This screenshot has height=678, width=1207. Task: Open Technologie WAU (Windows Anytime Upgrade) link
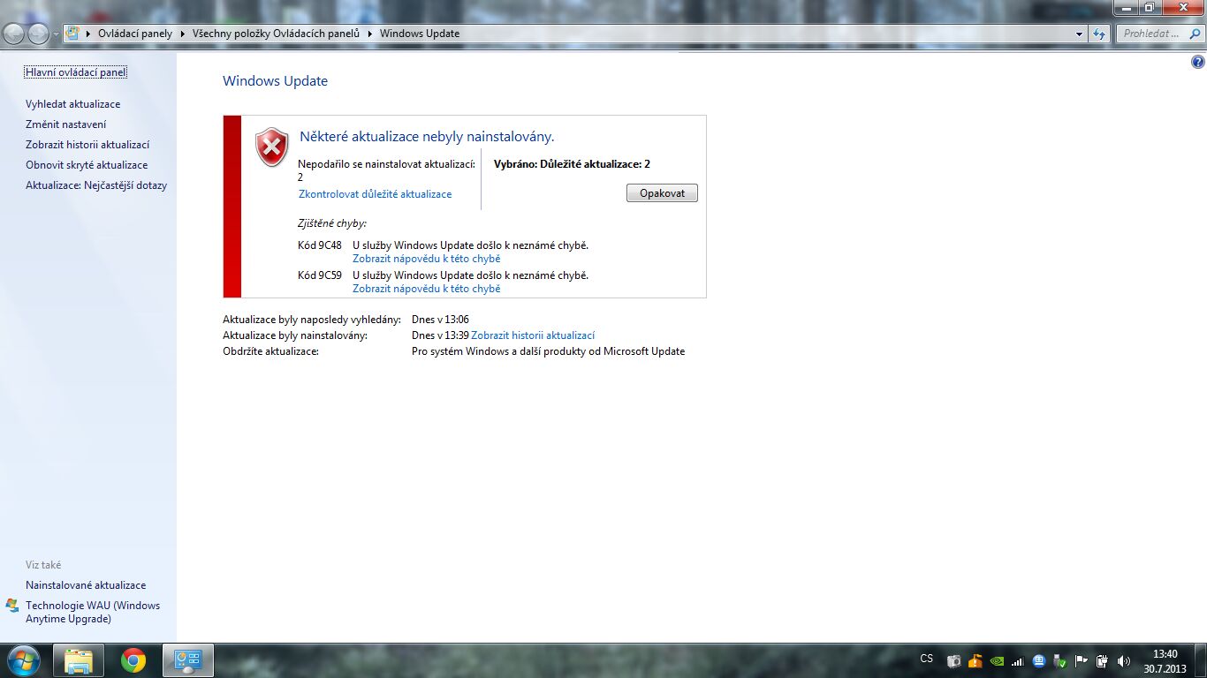click(93, 612)
